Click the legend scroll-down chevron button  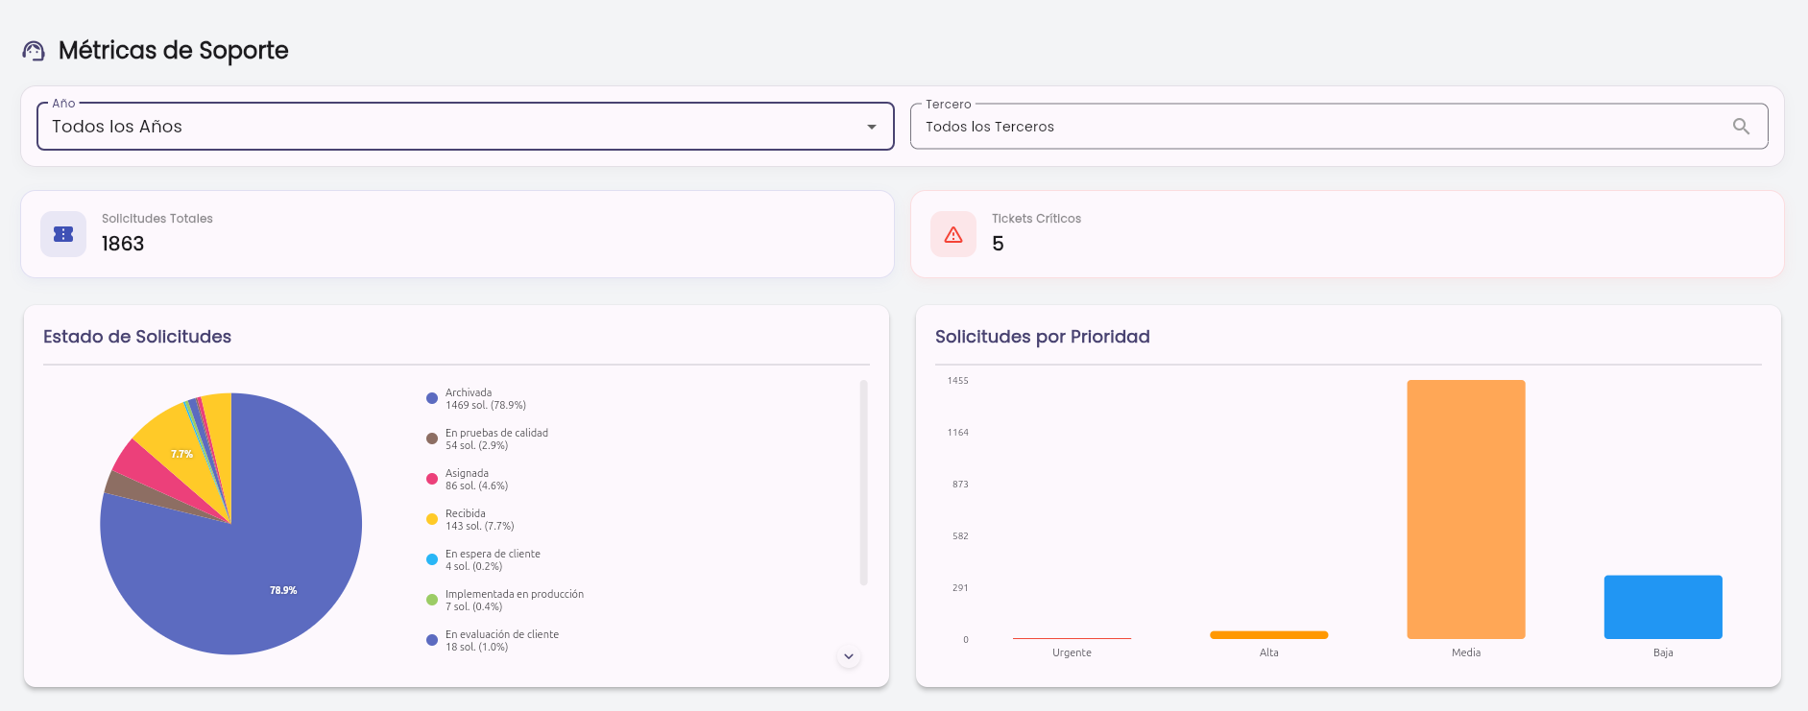(849, 656)
